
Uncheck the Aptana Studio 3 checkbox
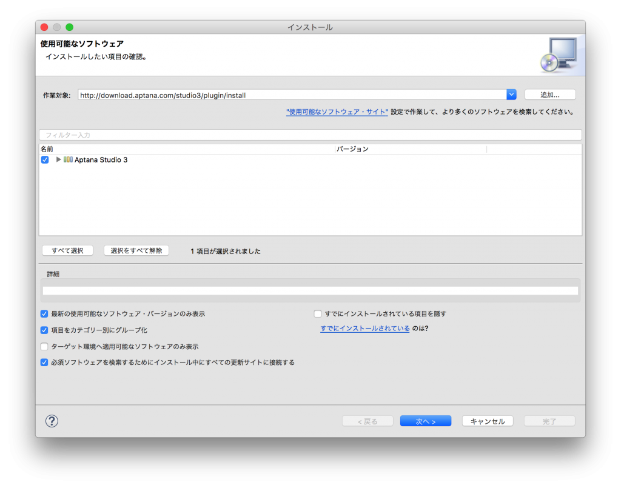point(45,159)
